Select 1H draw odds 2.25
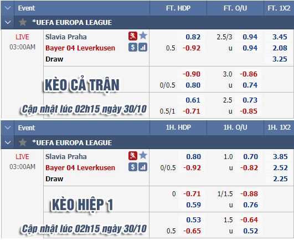 (x=280, y=178)
